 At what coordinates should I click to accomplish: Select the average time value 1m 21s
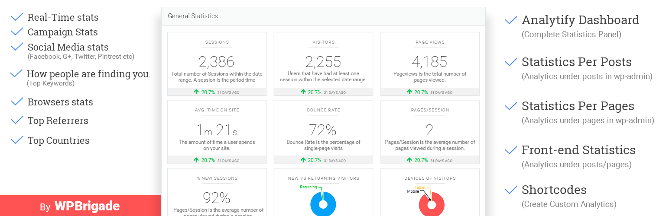click(x=217, y=130)
